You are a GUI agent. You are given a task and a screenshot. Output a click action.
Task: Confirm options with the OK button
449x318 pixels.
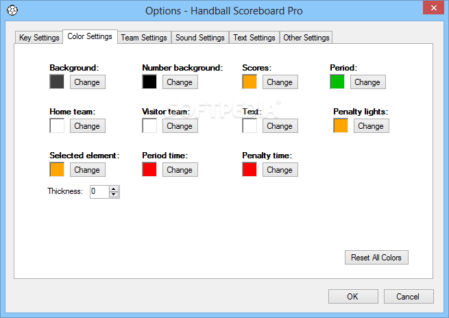(352, 297)
